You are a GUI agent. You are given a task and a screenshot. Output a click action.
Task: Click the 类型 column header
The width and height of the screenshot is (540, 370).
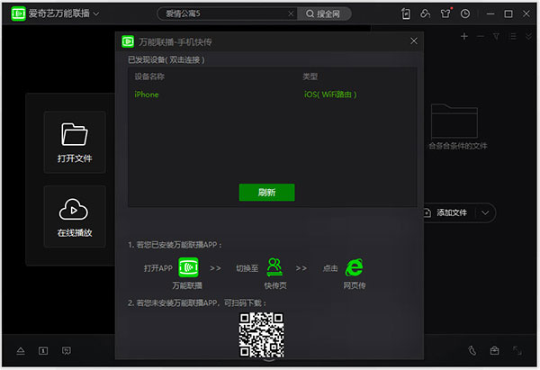click(x=310, y=77)
